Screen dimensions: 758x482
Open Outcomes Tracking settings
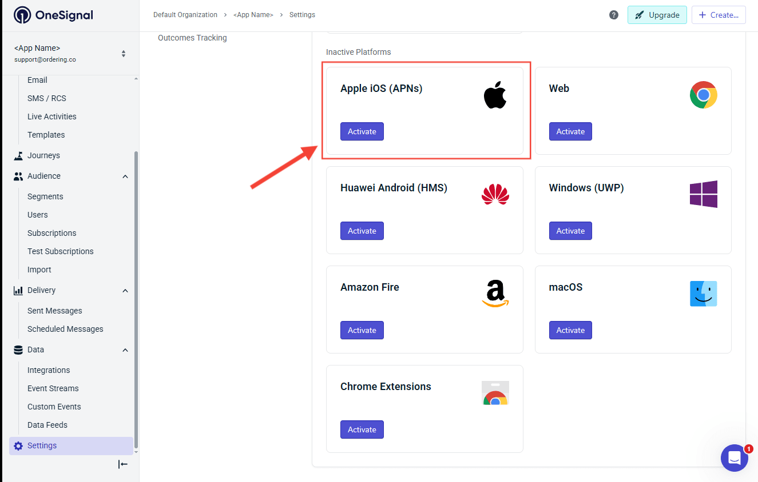click(192, 38)
